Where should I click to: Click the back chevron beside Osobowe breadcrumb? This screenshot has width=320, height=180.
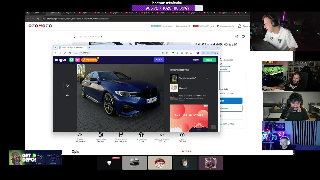(x=74, y=37)
